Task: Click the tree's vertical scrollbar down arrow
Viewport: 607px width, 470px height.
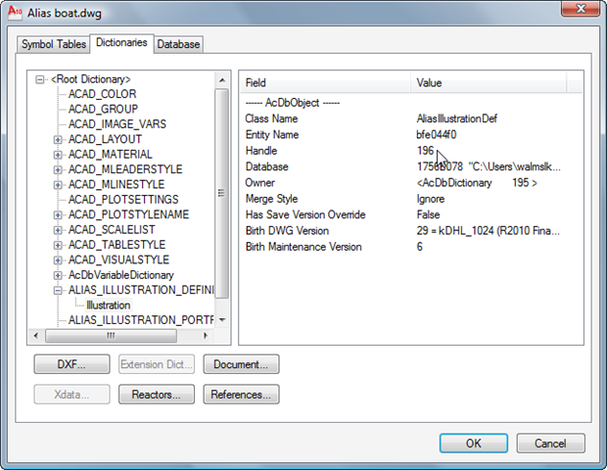Action: coord(222,320)
